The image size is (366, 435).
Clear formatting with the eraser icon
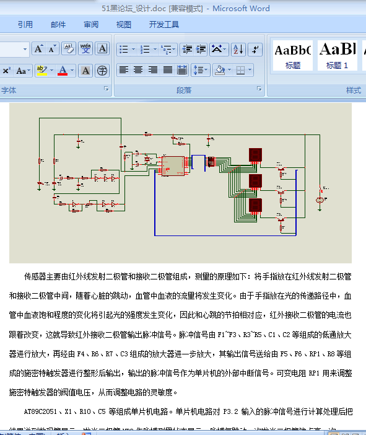[x=69, y=49]
